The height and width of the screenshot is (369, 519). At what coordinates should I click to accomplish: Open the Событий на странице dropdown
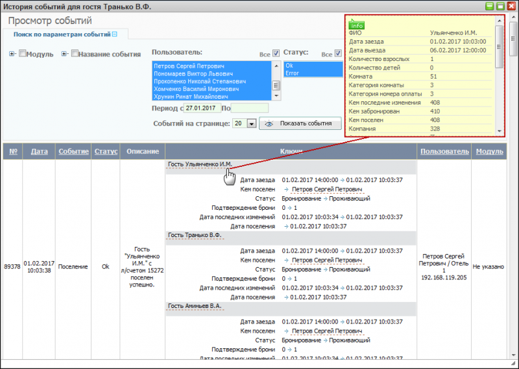pyautogui.click(x=251, y=123)
